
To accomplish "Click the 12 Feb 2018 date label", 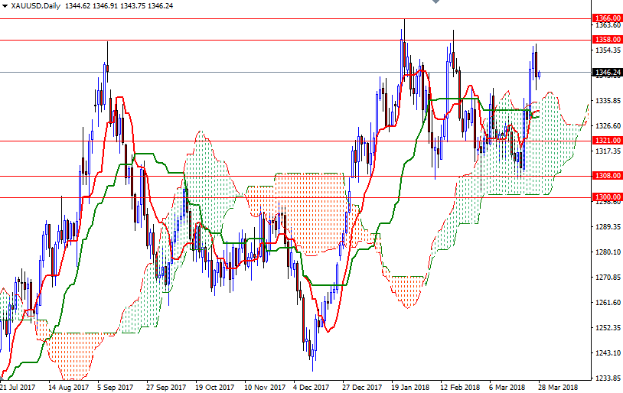I will coord(460,387).
